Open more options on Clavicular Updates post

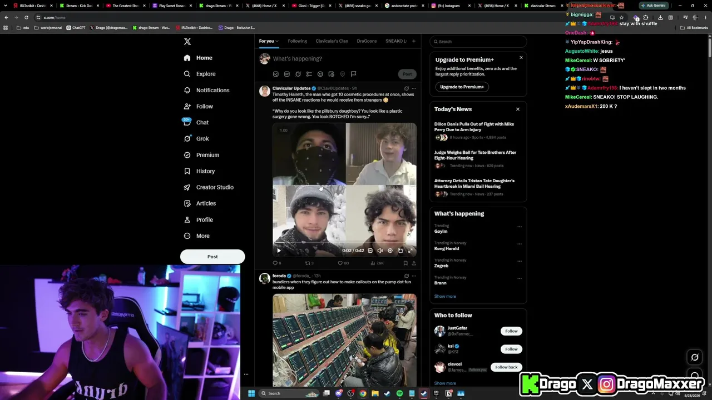click(414, 88)
